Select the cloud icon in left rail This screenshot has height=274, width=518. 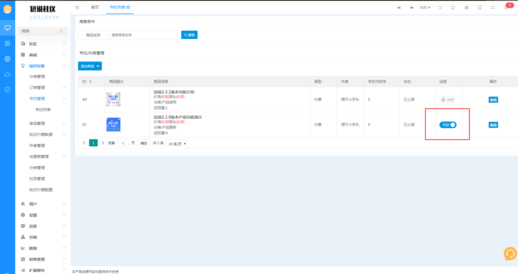[x=7, y=74]
